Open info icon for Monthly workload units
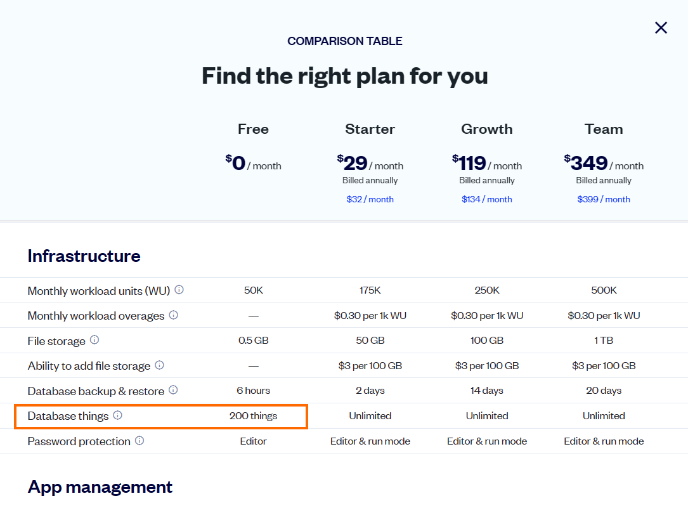Image resolution: width=688 pixels, height=508 pixels. [179, 290]
